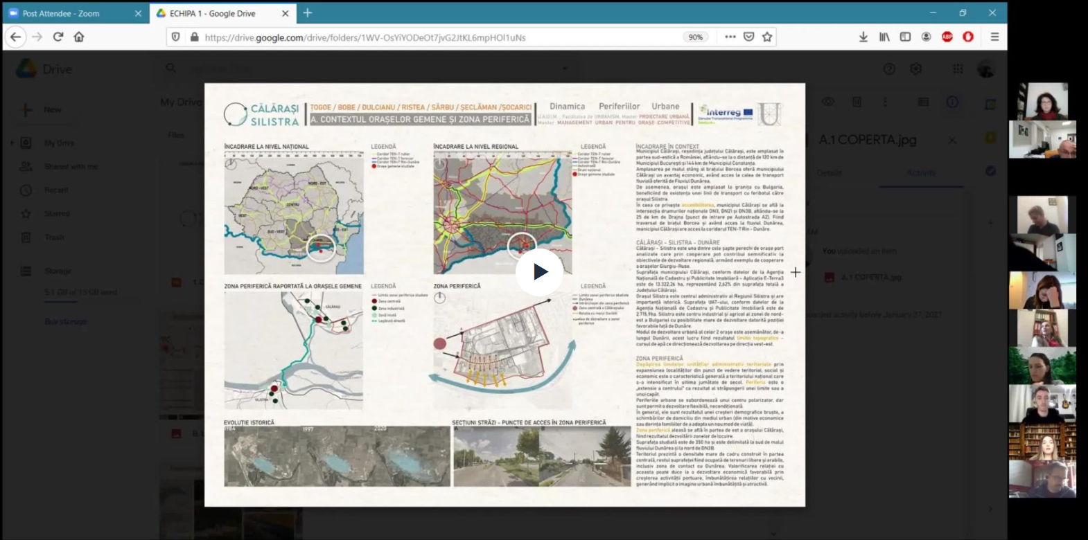
Task: Switch to the Details tab
Action: coord(829,172)
